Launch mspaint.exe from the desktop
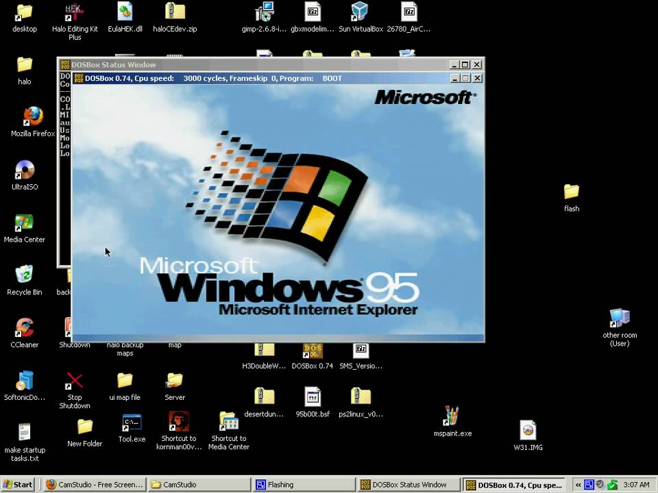The image size is (658, 493). (x=452, y=416)
